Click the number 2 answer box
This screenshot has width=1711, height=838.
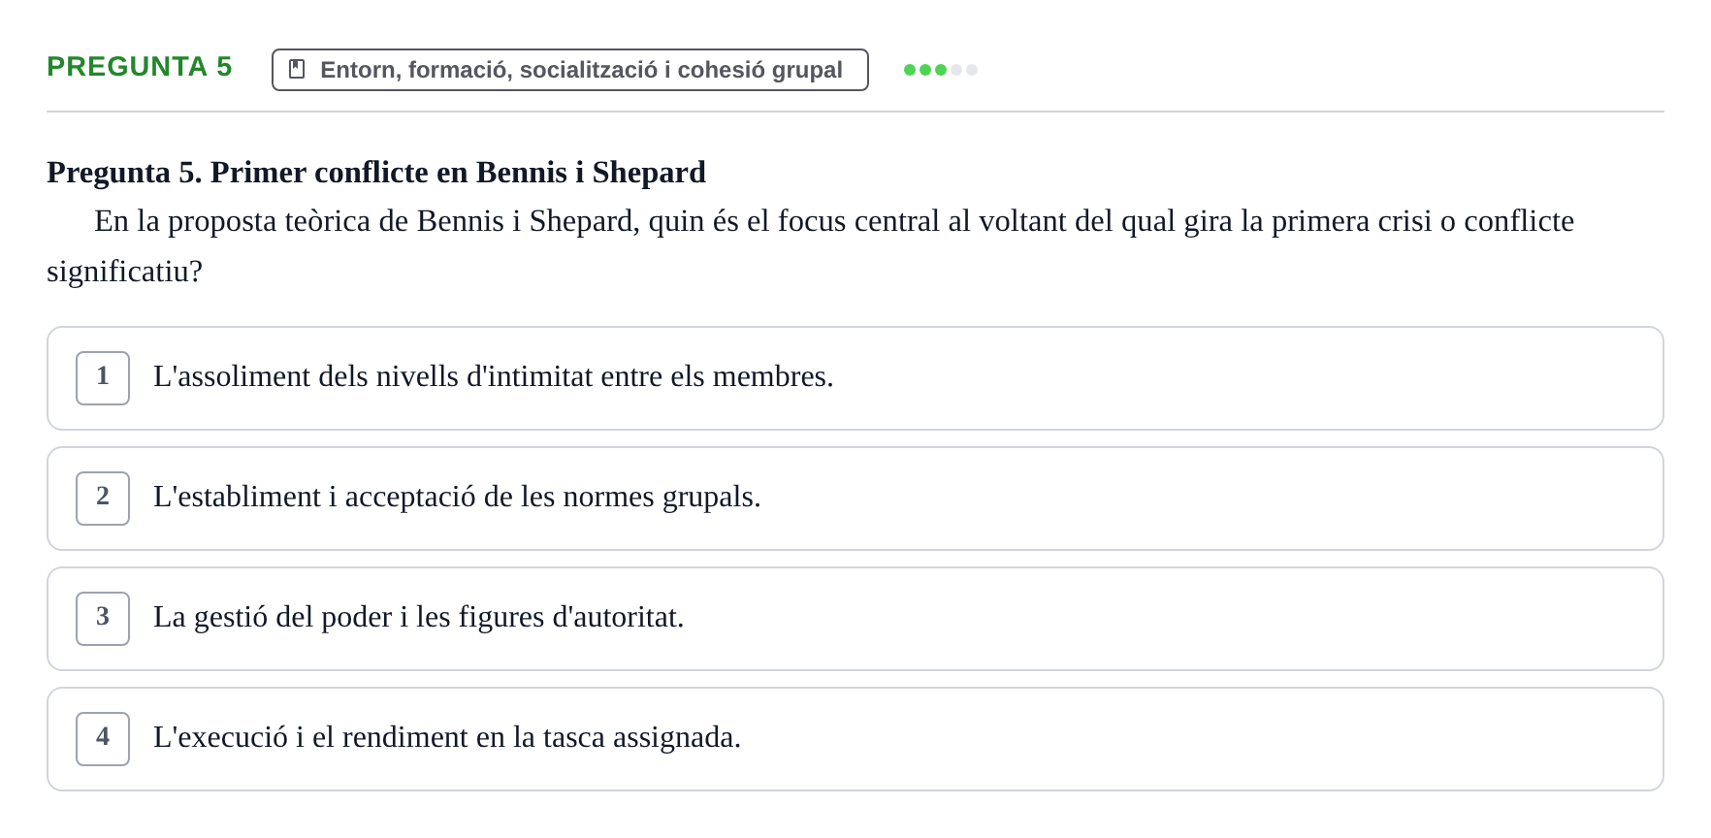coord(103,499)
